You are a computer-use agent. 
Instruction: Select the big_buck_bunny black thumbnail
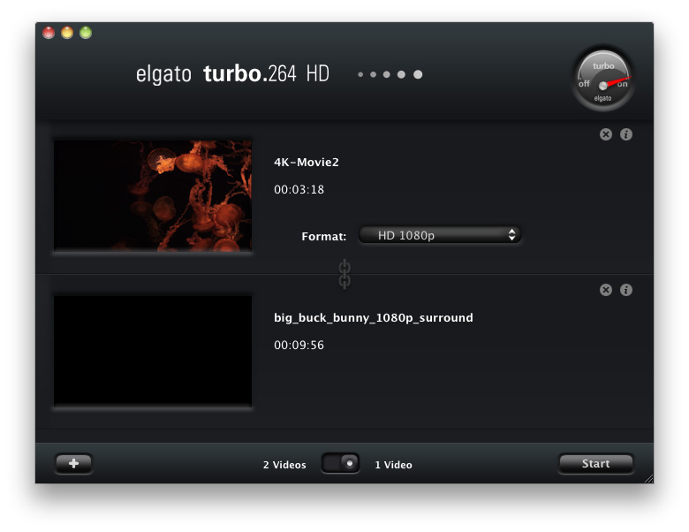[x=153, y=351]
